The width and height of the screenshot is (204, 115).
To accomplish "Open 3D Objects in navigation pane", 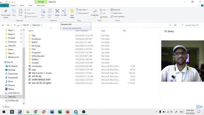I will point(13,66).
